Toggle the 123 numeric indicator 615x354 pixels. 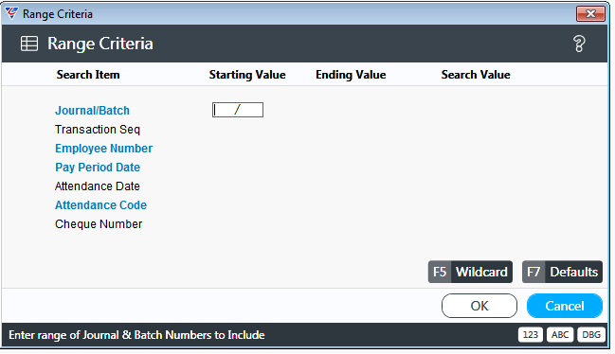tap(531, 335)
